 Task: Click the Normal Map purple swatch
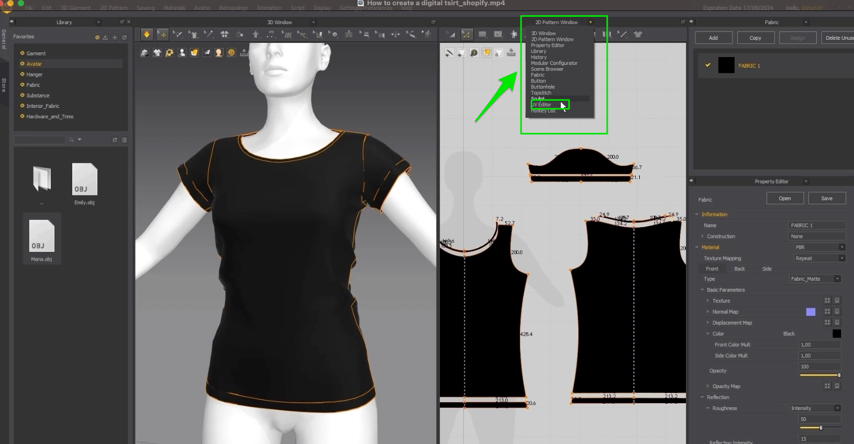tap(811, 312)
